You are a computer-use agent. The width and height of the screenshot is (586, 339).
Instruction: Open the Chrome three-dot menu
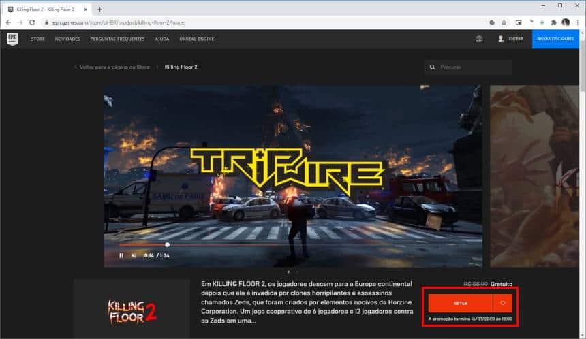click(577, 22)
